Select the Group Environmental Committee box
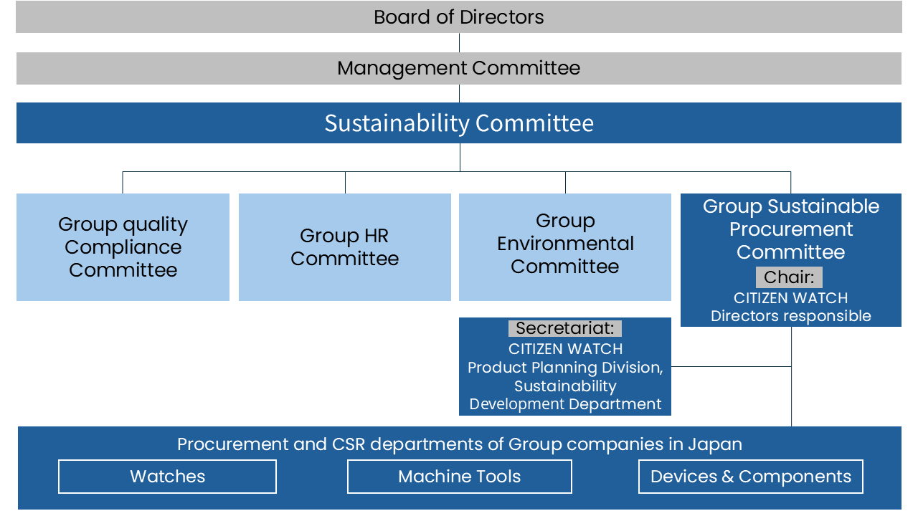Viewport: 918px width, 516px height. (565, 247)
